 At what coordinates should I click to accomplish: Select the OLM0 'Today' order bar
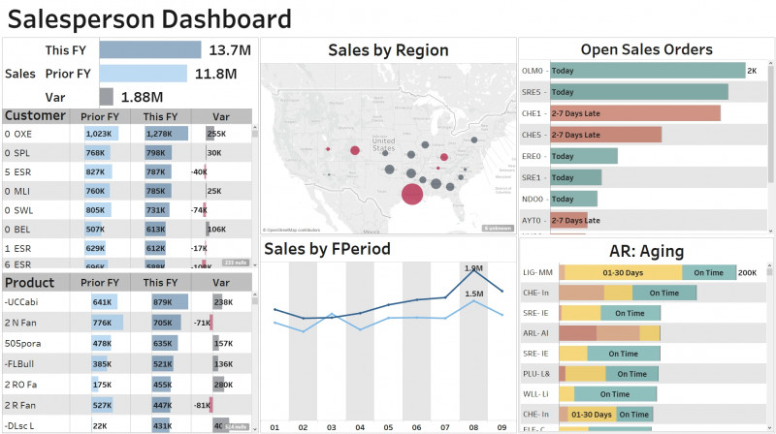coord(648,70)
